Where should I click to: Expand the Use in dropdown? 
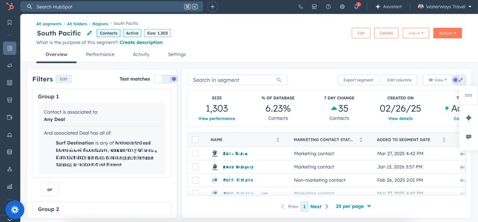click(x=416, y=33)
